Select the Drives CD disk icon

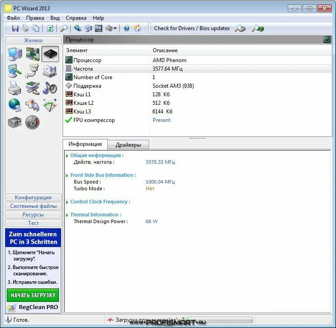point(50,71)
